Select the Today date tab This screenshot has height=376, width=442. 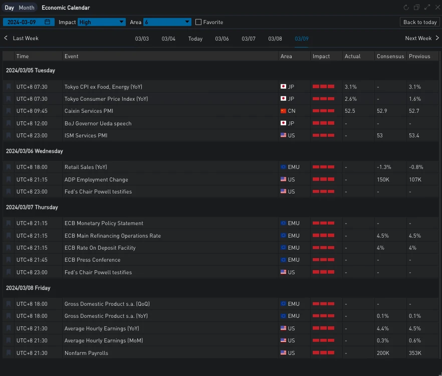click(195, 39)
